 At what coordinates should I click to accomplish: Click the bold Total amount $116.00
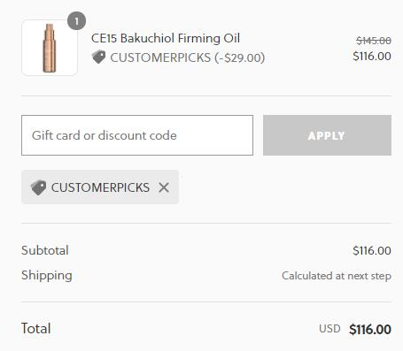click(370, 329)
